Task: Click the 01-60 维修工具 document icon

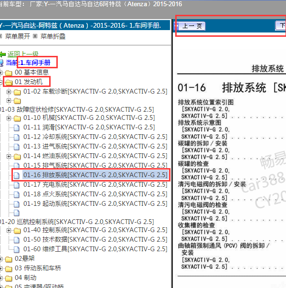Action: (17, 249)
